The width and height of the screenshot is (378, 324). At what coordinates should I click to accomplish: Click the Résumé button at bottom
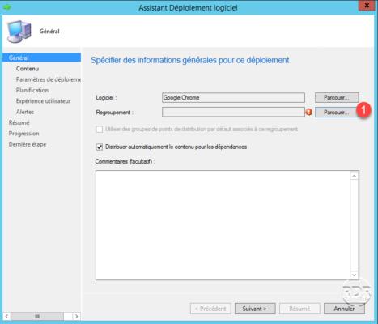tap(299, 309)
